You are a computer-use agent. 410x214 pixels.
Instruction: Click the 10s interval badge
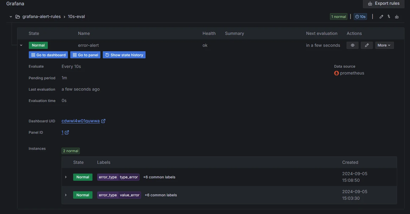360,17
